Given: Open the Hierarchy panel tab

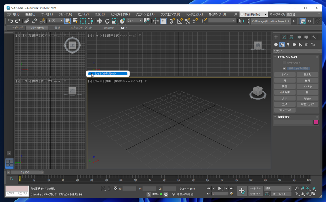Looking at the screenshot, I should pos(291,37).
